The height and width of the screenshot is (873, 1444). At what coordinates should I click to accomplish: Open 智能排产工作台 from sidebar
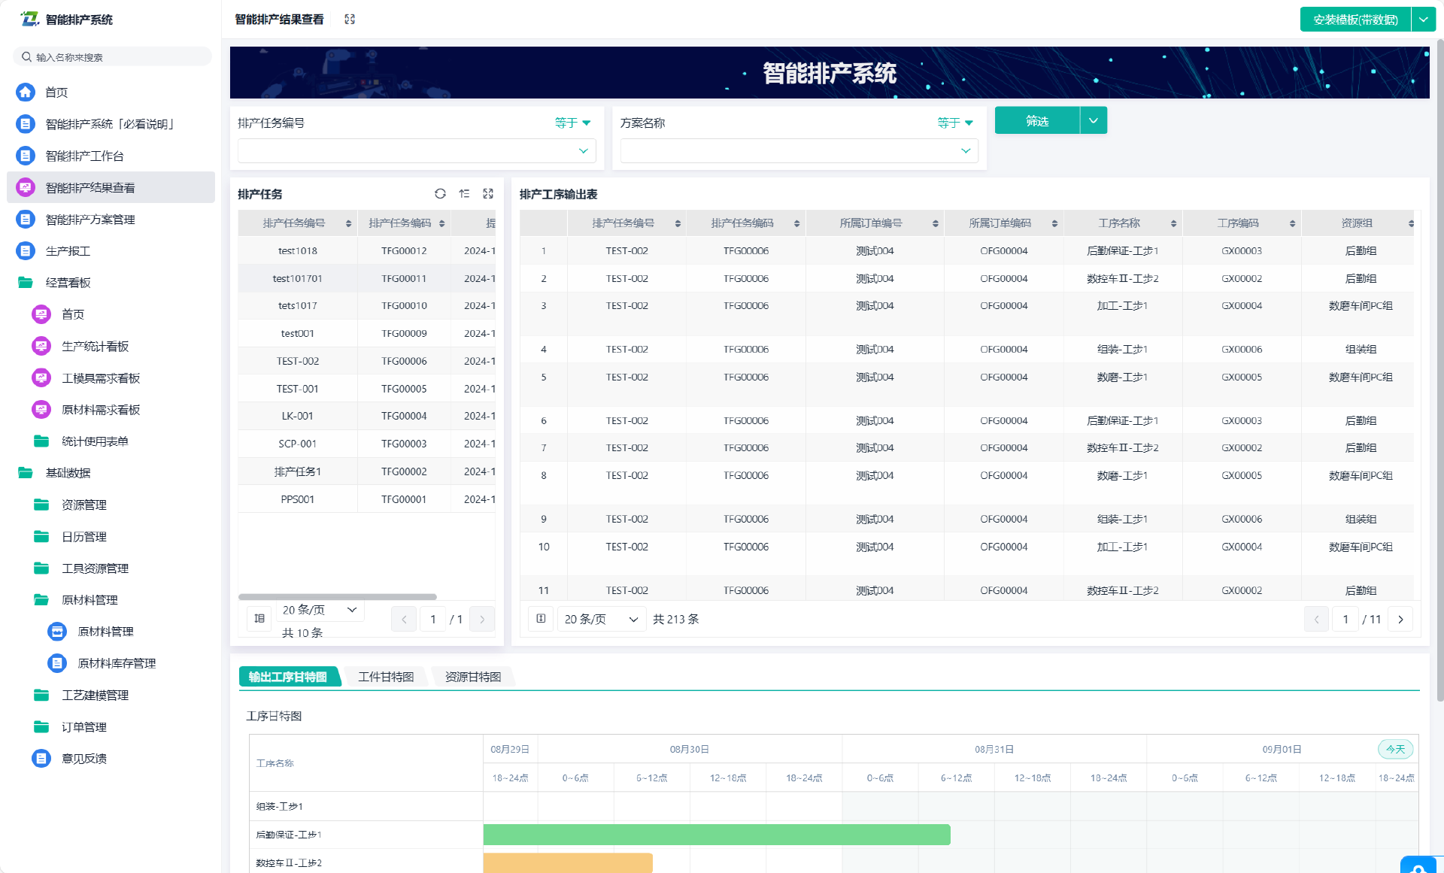tap(84, 156)
